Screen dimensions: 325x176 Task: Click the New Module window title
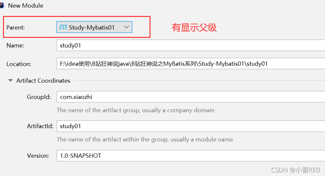(x=26, y=6)
